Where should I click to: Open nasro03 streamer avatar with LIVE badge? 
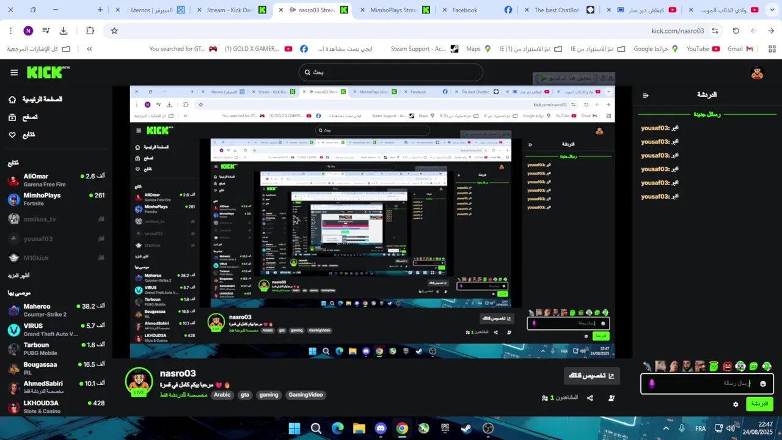[139, 382]
